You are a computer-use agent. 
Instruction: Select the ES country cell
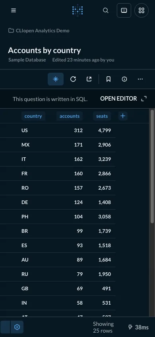pyautogui.click(x=24, y=246)
